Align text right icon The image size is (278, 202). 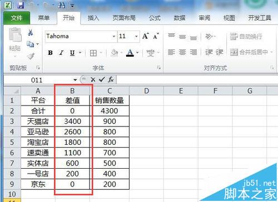tap(193, 52)
